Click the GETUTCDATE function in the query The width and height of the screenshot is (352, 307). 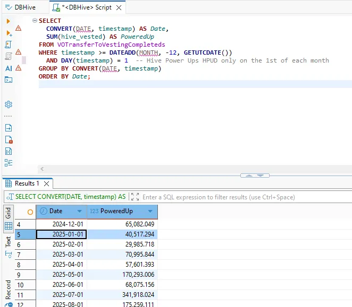click(202, 52)
